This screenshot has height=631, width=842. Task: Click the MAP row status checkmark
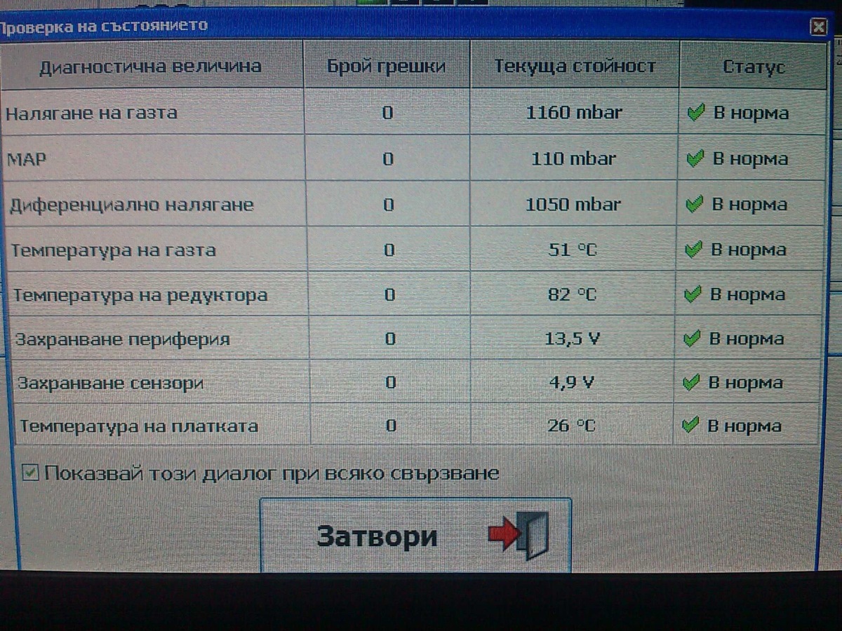coord(695,159)
